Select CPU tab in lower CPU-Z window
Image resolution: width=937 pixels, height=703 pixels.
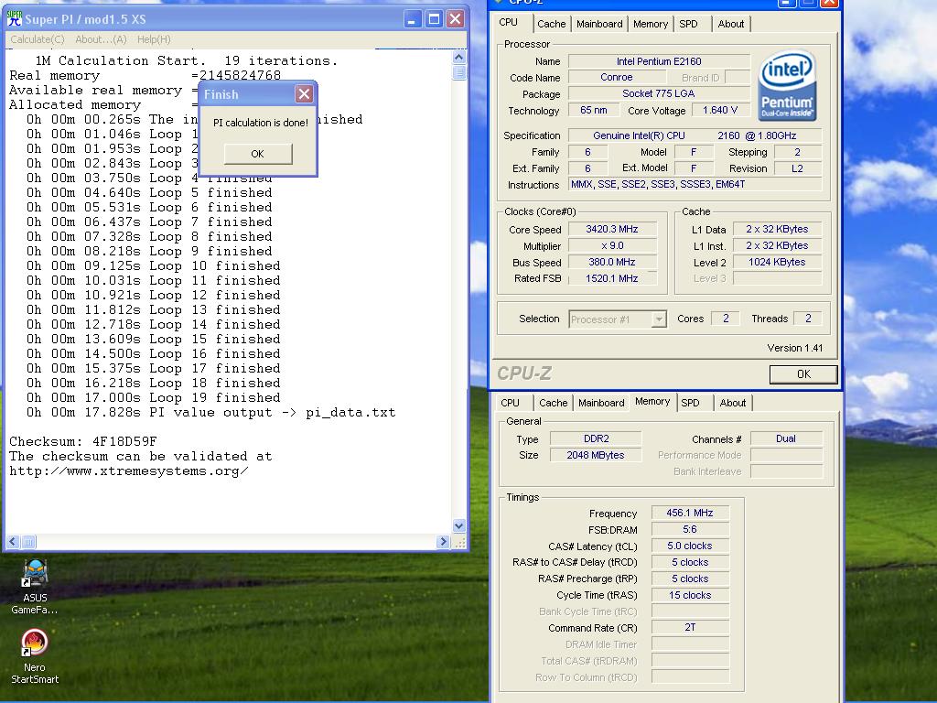click(x=511, y=403)
